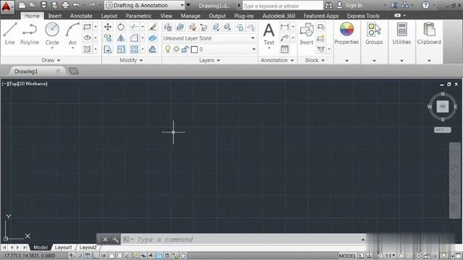This screenshot has height=260, width=463.
Task: Toggle layer 0 lock padlock icon
Action: 185,49
